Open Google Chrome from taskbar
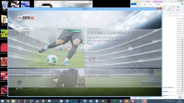This screenshot has width=184, height=103. tap(8, 101)
